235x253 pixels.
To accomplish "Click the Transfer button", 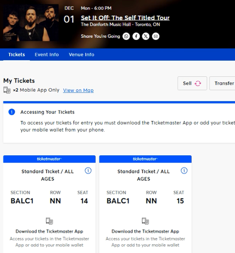I will (222, 83).
